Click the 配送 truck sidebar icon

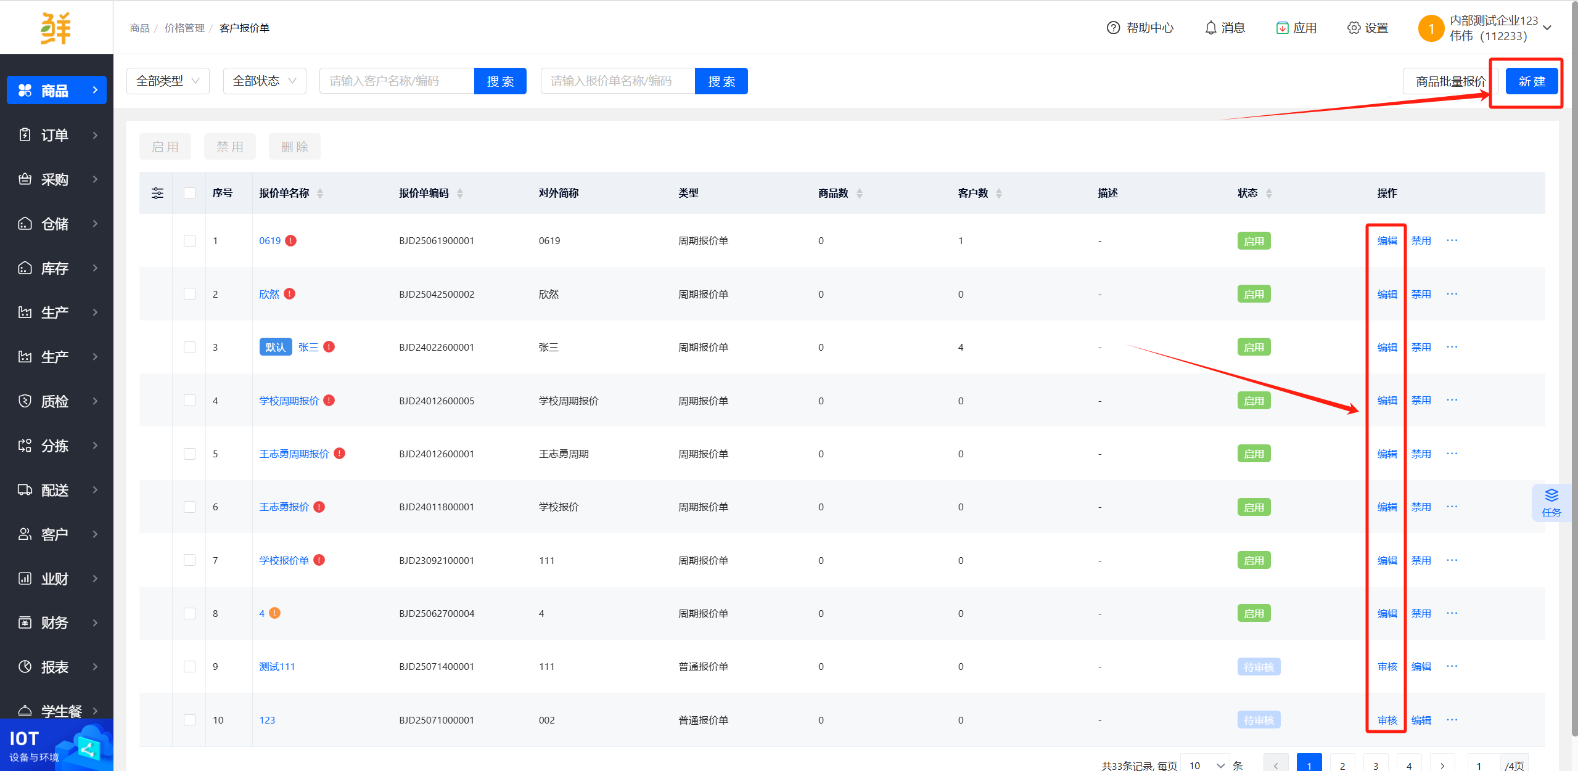coord(25,490)
